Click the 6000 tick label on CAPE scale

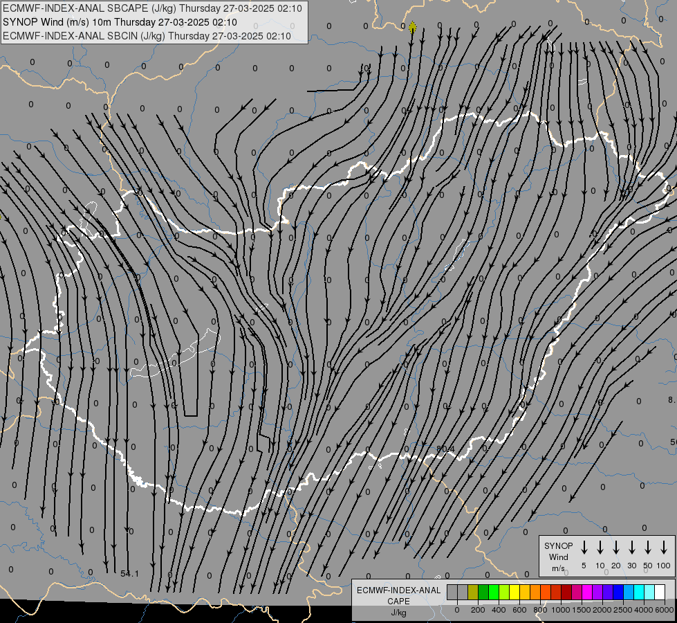[664, 610]
